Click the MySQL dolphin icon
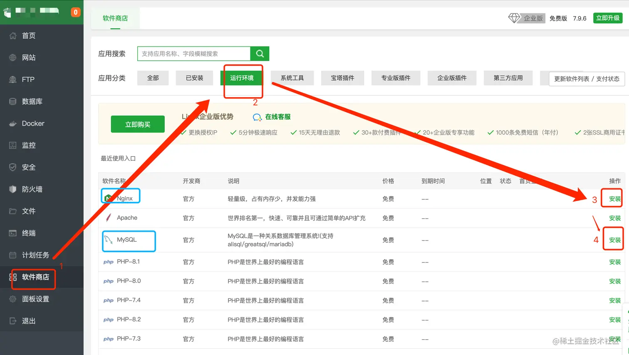The image size is (629, 355). pos(109,240)
